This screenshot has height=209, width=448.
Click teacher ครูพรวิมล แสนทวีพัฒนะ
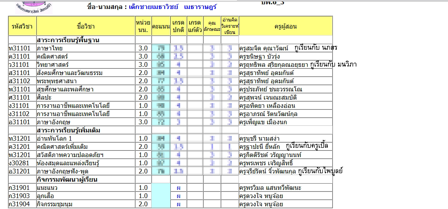[x=270, y=188]
